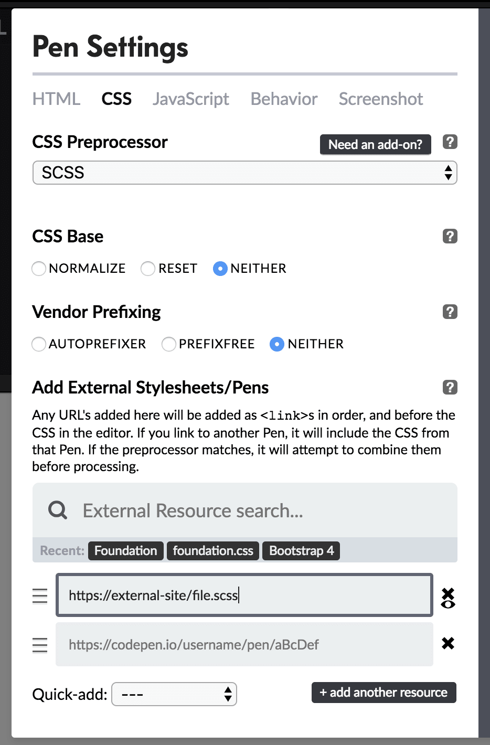The image size is (490, 745).
Task: Choose Reset as the CSS base
Action: [148, 269]
